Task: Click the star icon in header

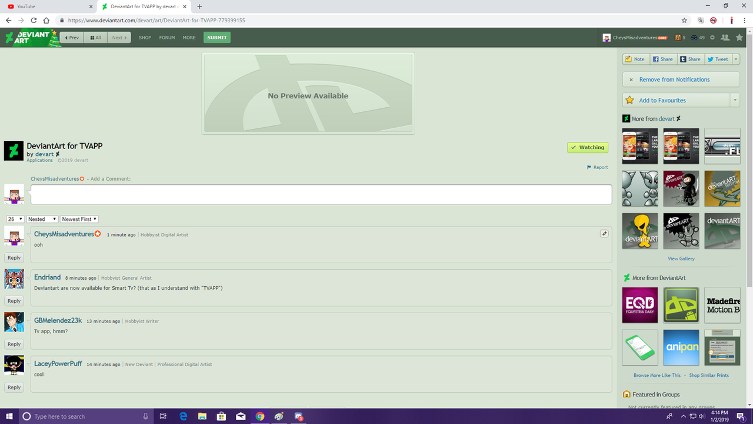Action: 739,38
